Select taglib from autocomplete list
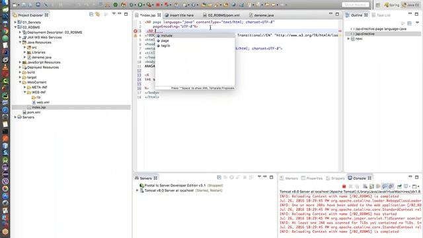Viewport: 423px width, 238px height. [x=195, y=46]
